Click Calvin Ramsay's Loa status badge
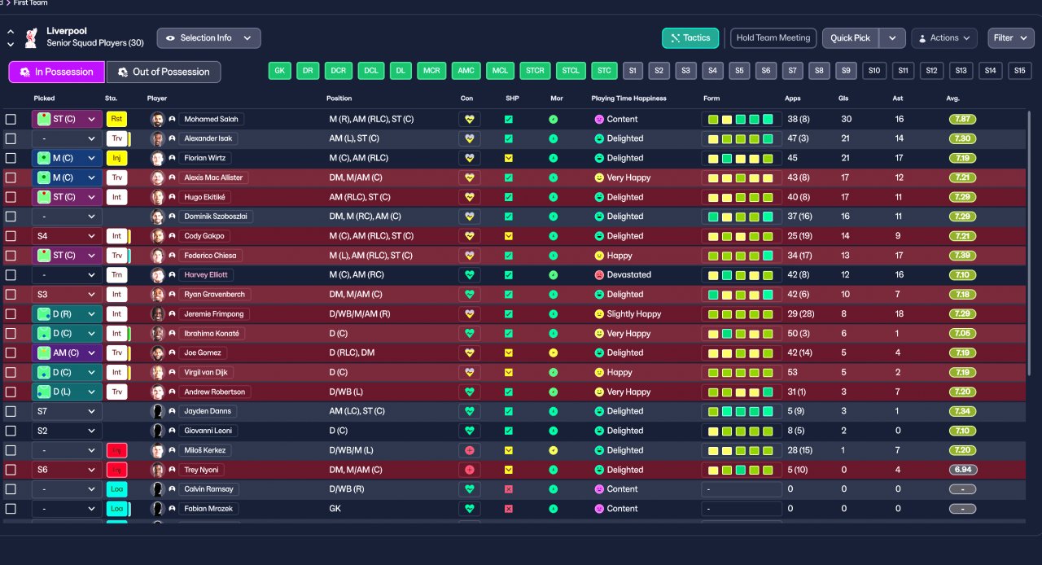The width and height of the screenshot is (1042, 565). click(116, 489)
